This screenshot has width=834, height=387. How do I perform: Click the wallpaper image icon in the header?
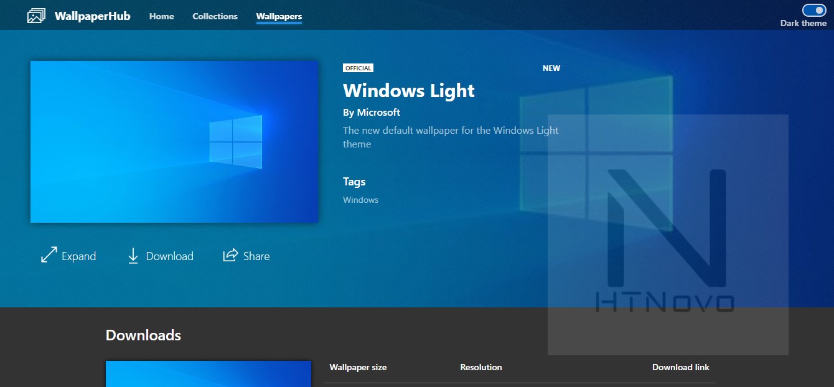click(36, 14)
